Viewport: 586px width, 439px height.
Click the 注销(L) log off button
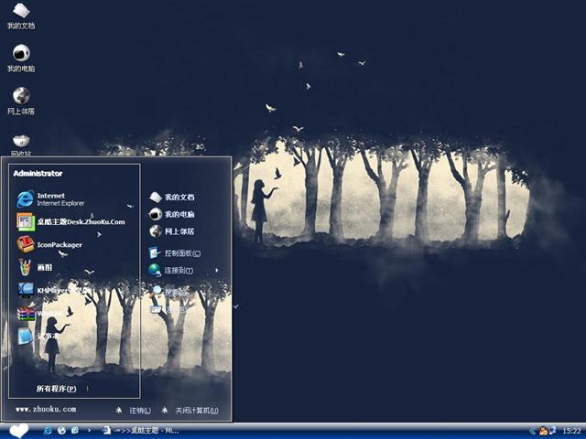tap(134, 411)
